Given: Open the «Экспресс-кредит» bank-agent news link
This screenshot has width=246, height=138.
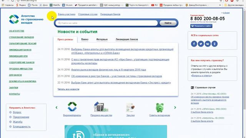Looking at the screenshot, I should click(x=121, y=83).
